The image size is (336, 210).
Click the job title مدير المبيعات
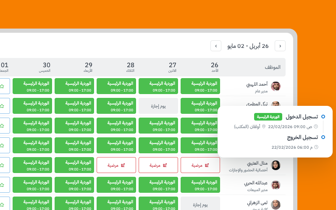tap(257, 190)
